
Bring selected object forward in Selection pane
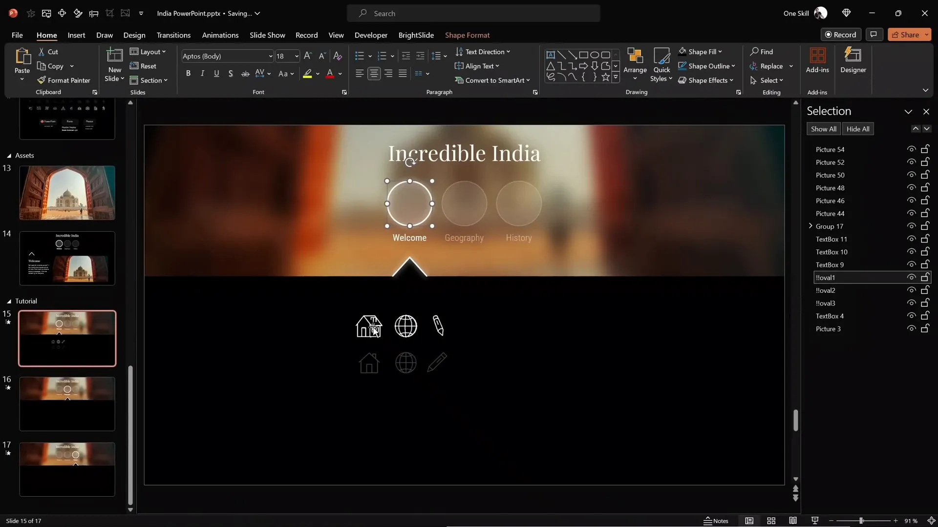(916, 129)
